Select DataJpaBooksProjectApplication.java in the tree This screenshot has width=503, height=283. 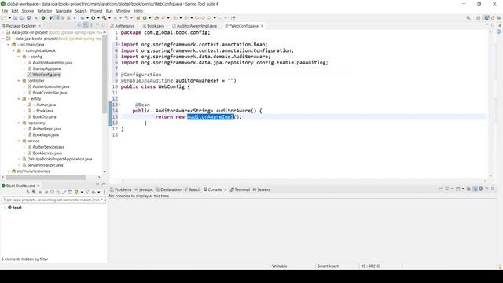pos(60,159)
